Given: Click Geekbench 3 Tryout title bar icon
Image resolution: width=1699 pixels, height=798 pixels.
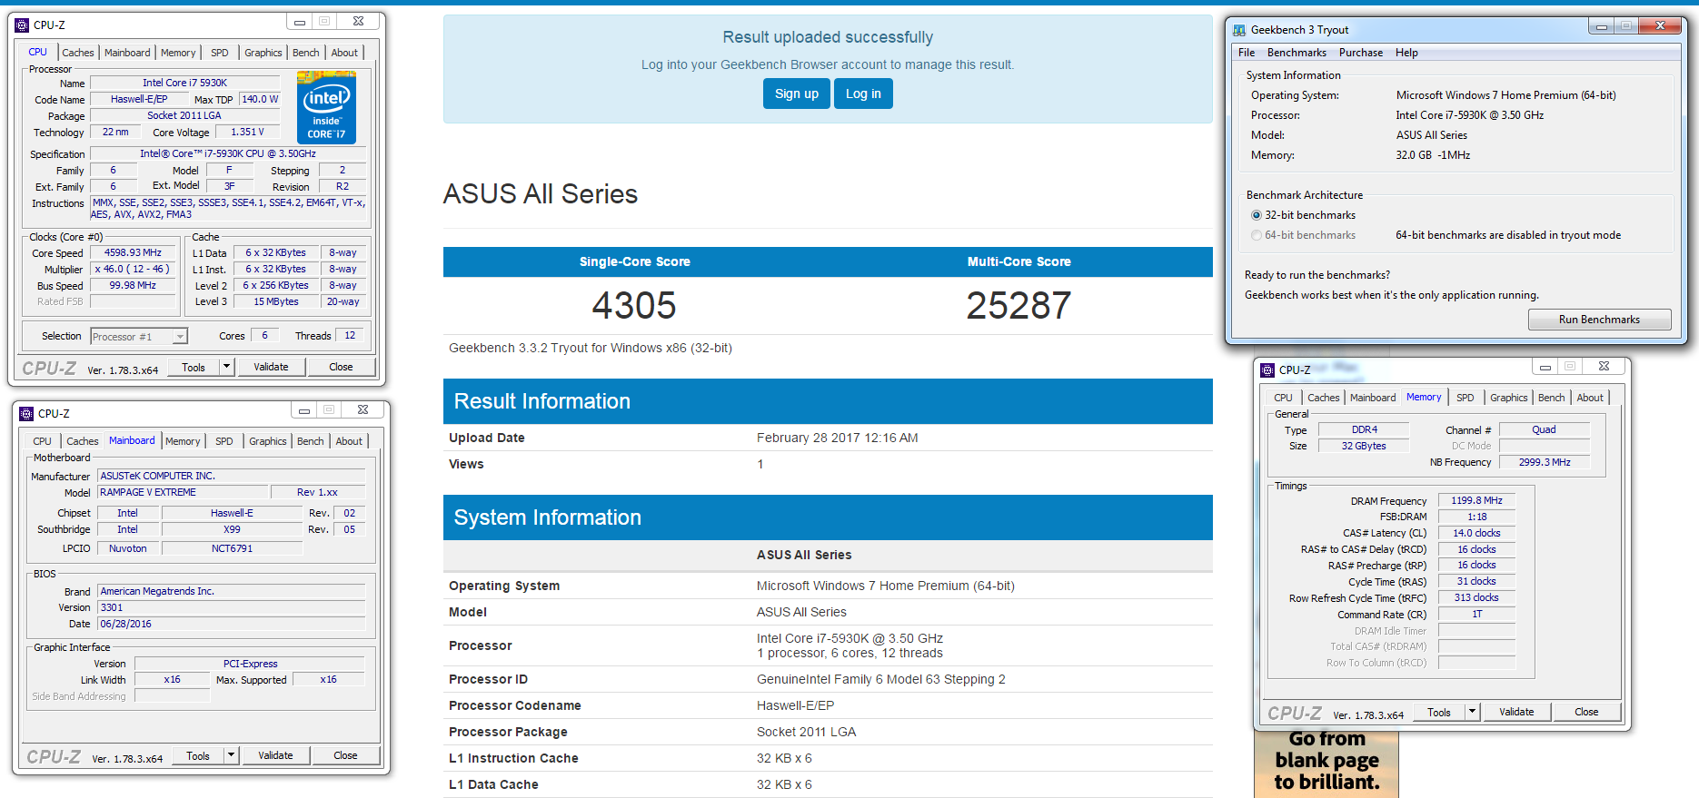Looking at the screenshot, I should point(1239,30).
